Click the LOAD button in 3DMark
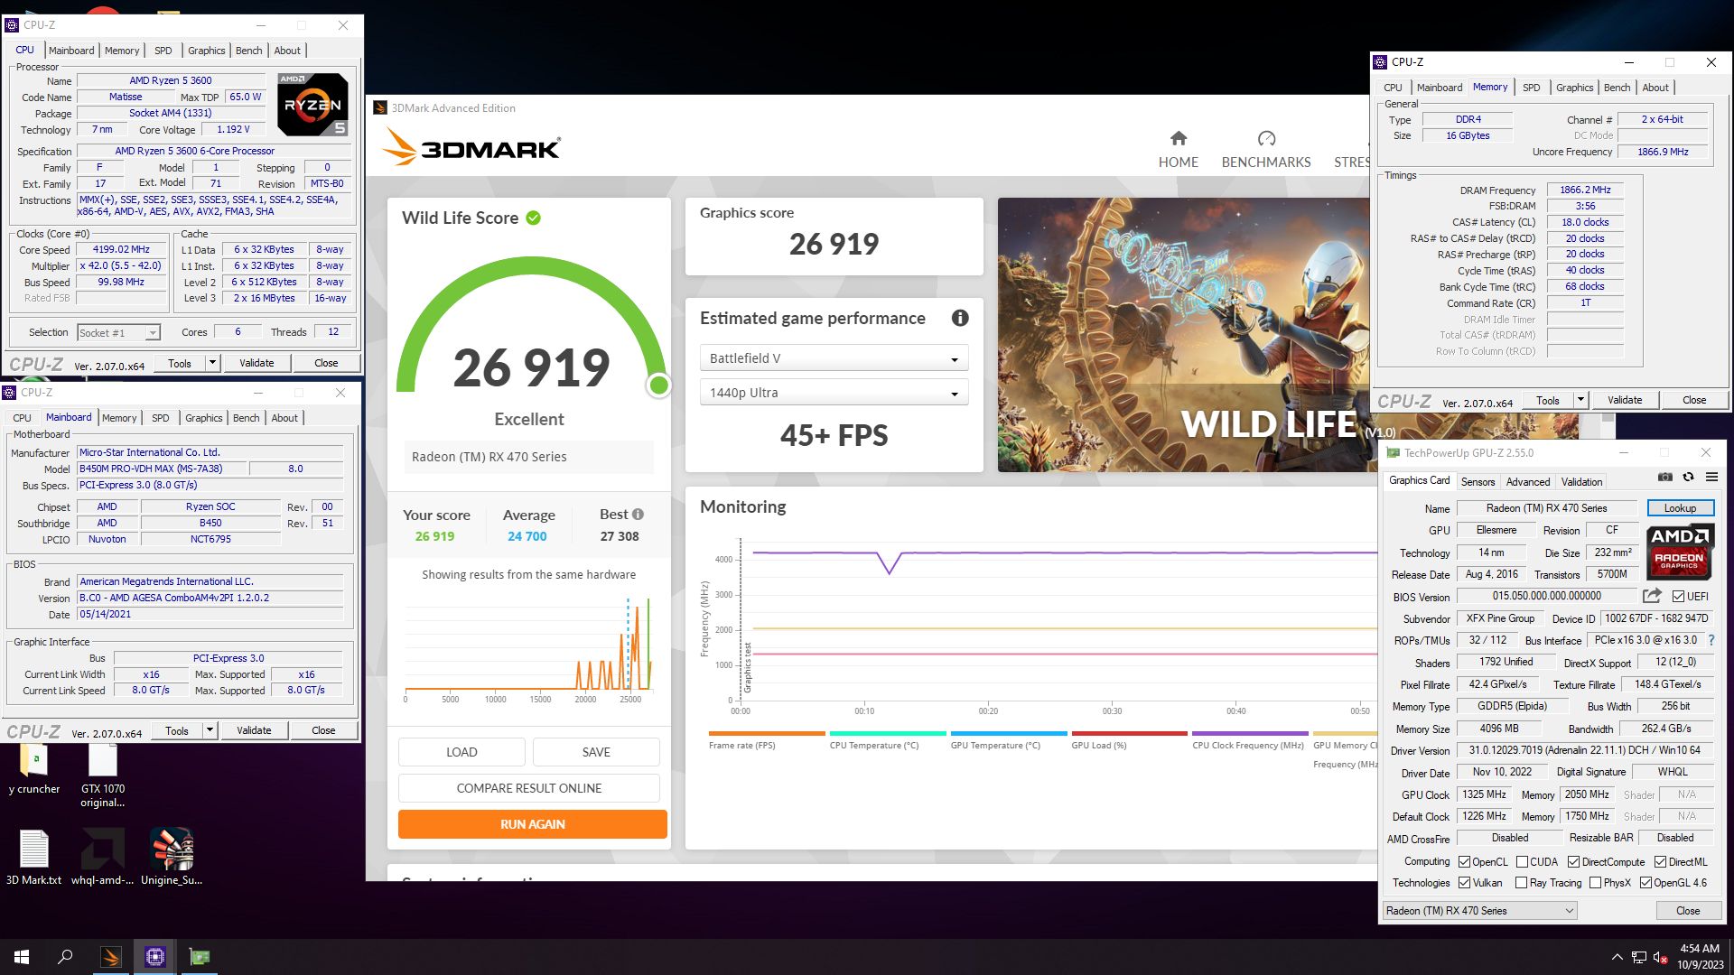Image resolution: width=1734 pixels, height=975 pixels. pyautogui.click(x=461, y=752)
